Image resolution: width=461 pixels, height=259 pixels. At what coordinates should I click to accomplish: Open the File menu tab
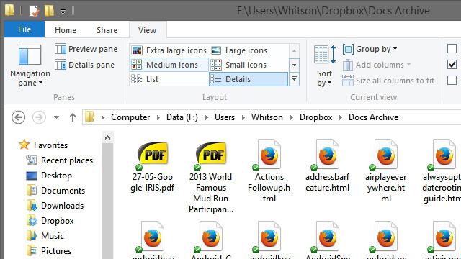tap(24, 29)
